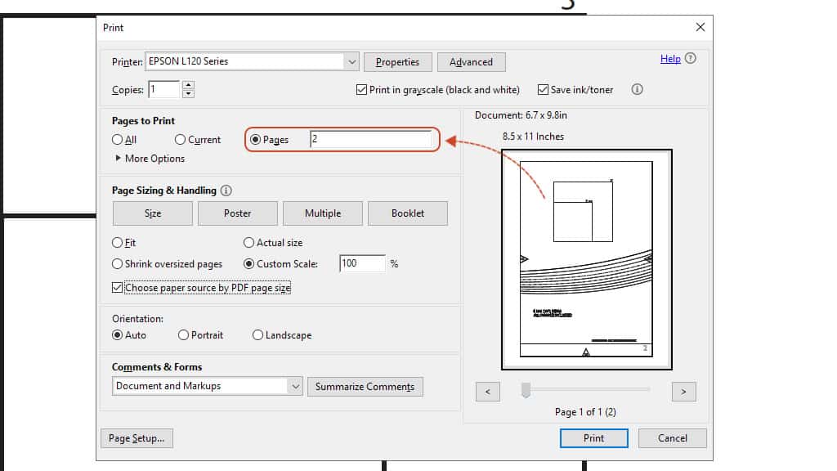
Task: Click the page preview slider handle
Action: pyautogui.click(x=526, y=391)
